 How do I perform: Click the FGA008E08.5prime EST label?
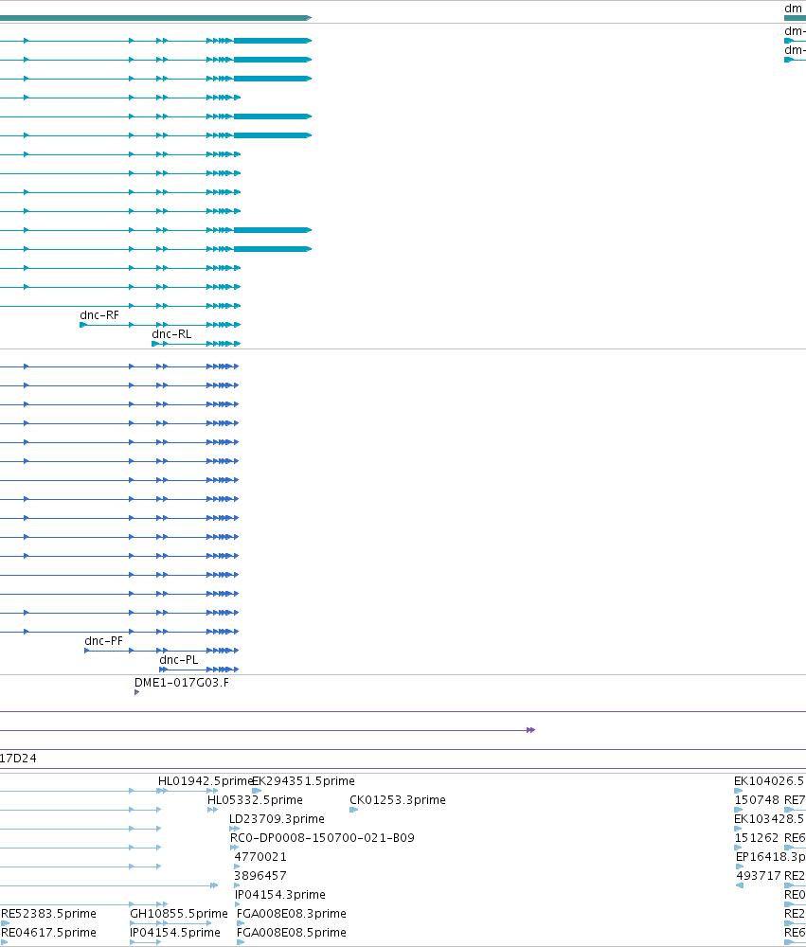pyautogui.click(x=291, y=933)
